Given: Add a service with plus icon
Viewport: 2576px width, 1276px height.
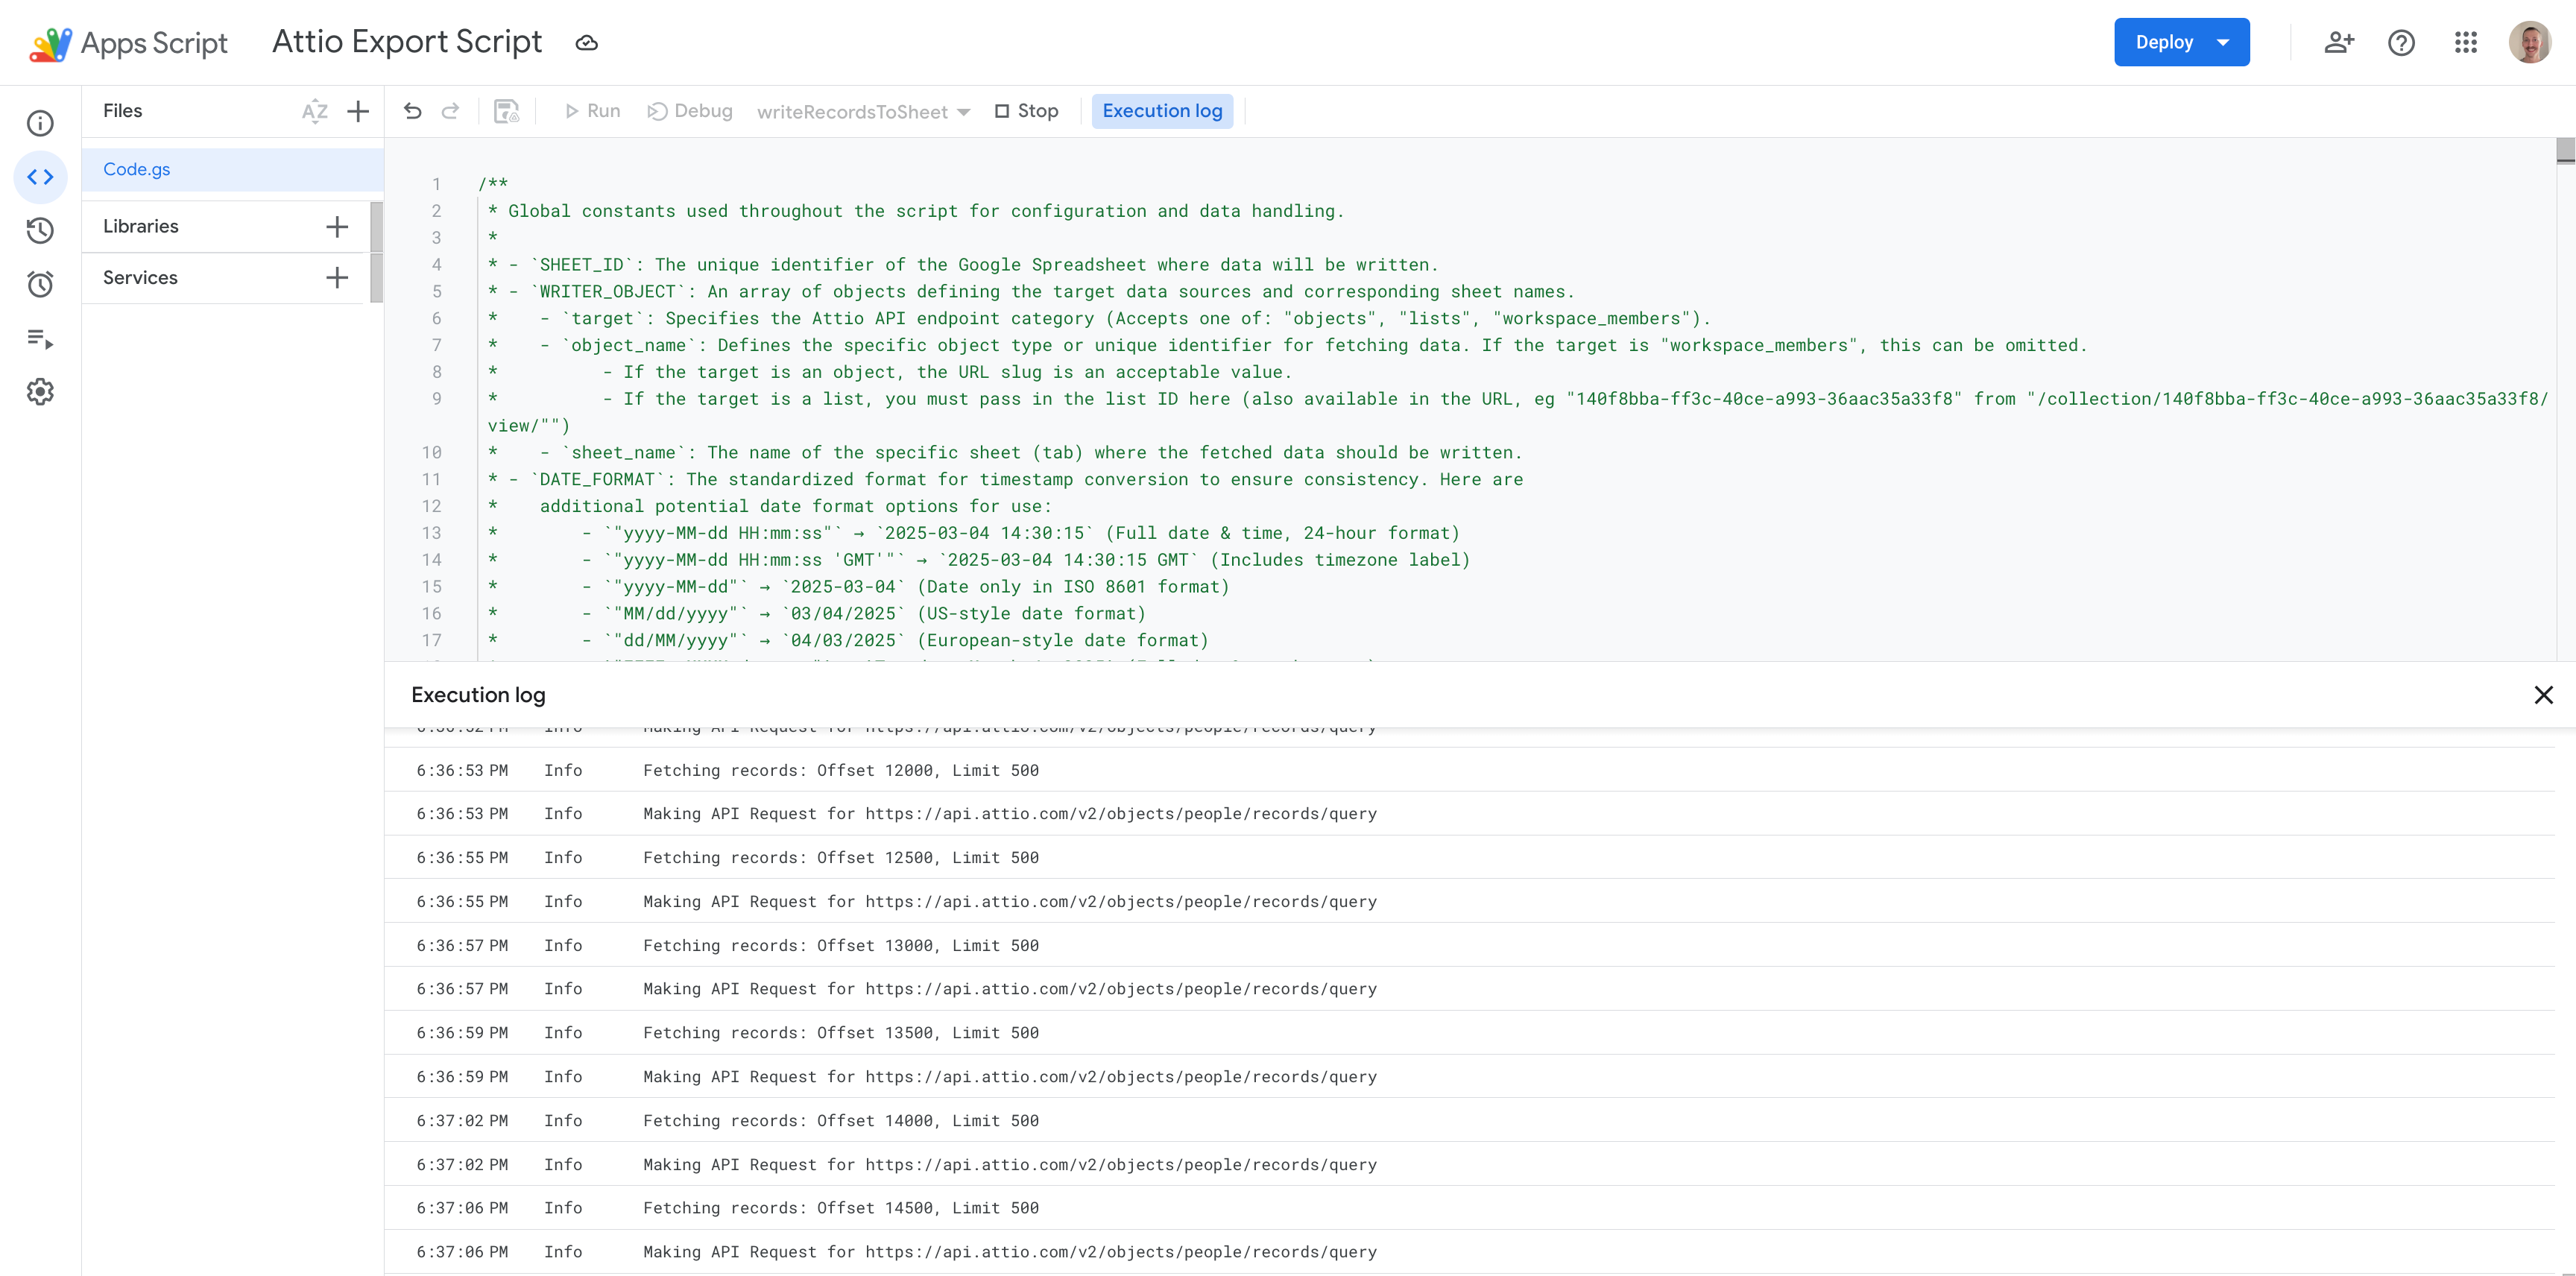Looking at the screenshot, I should point(337,278).
